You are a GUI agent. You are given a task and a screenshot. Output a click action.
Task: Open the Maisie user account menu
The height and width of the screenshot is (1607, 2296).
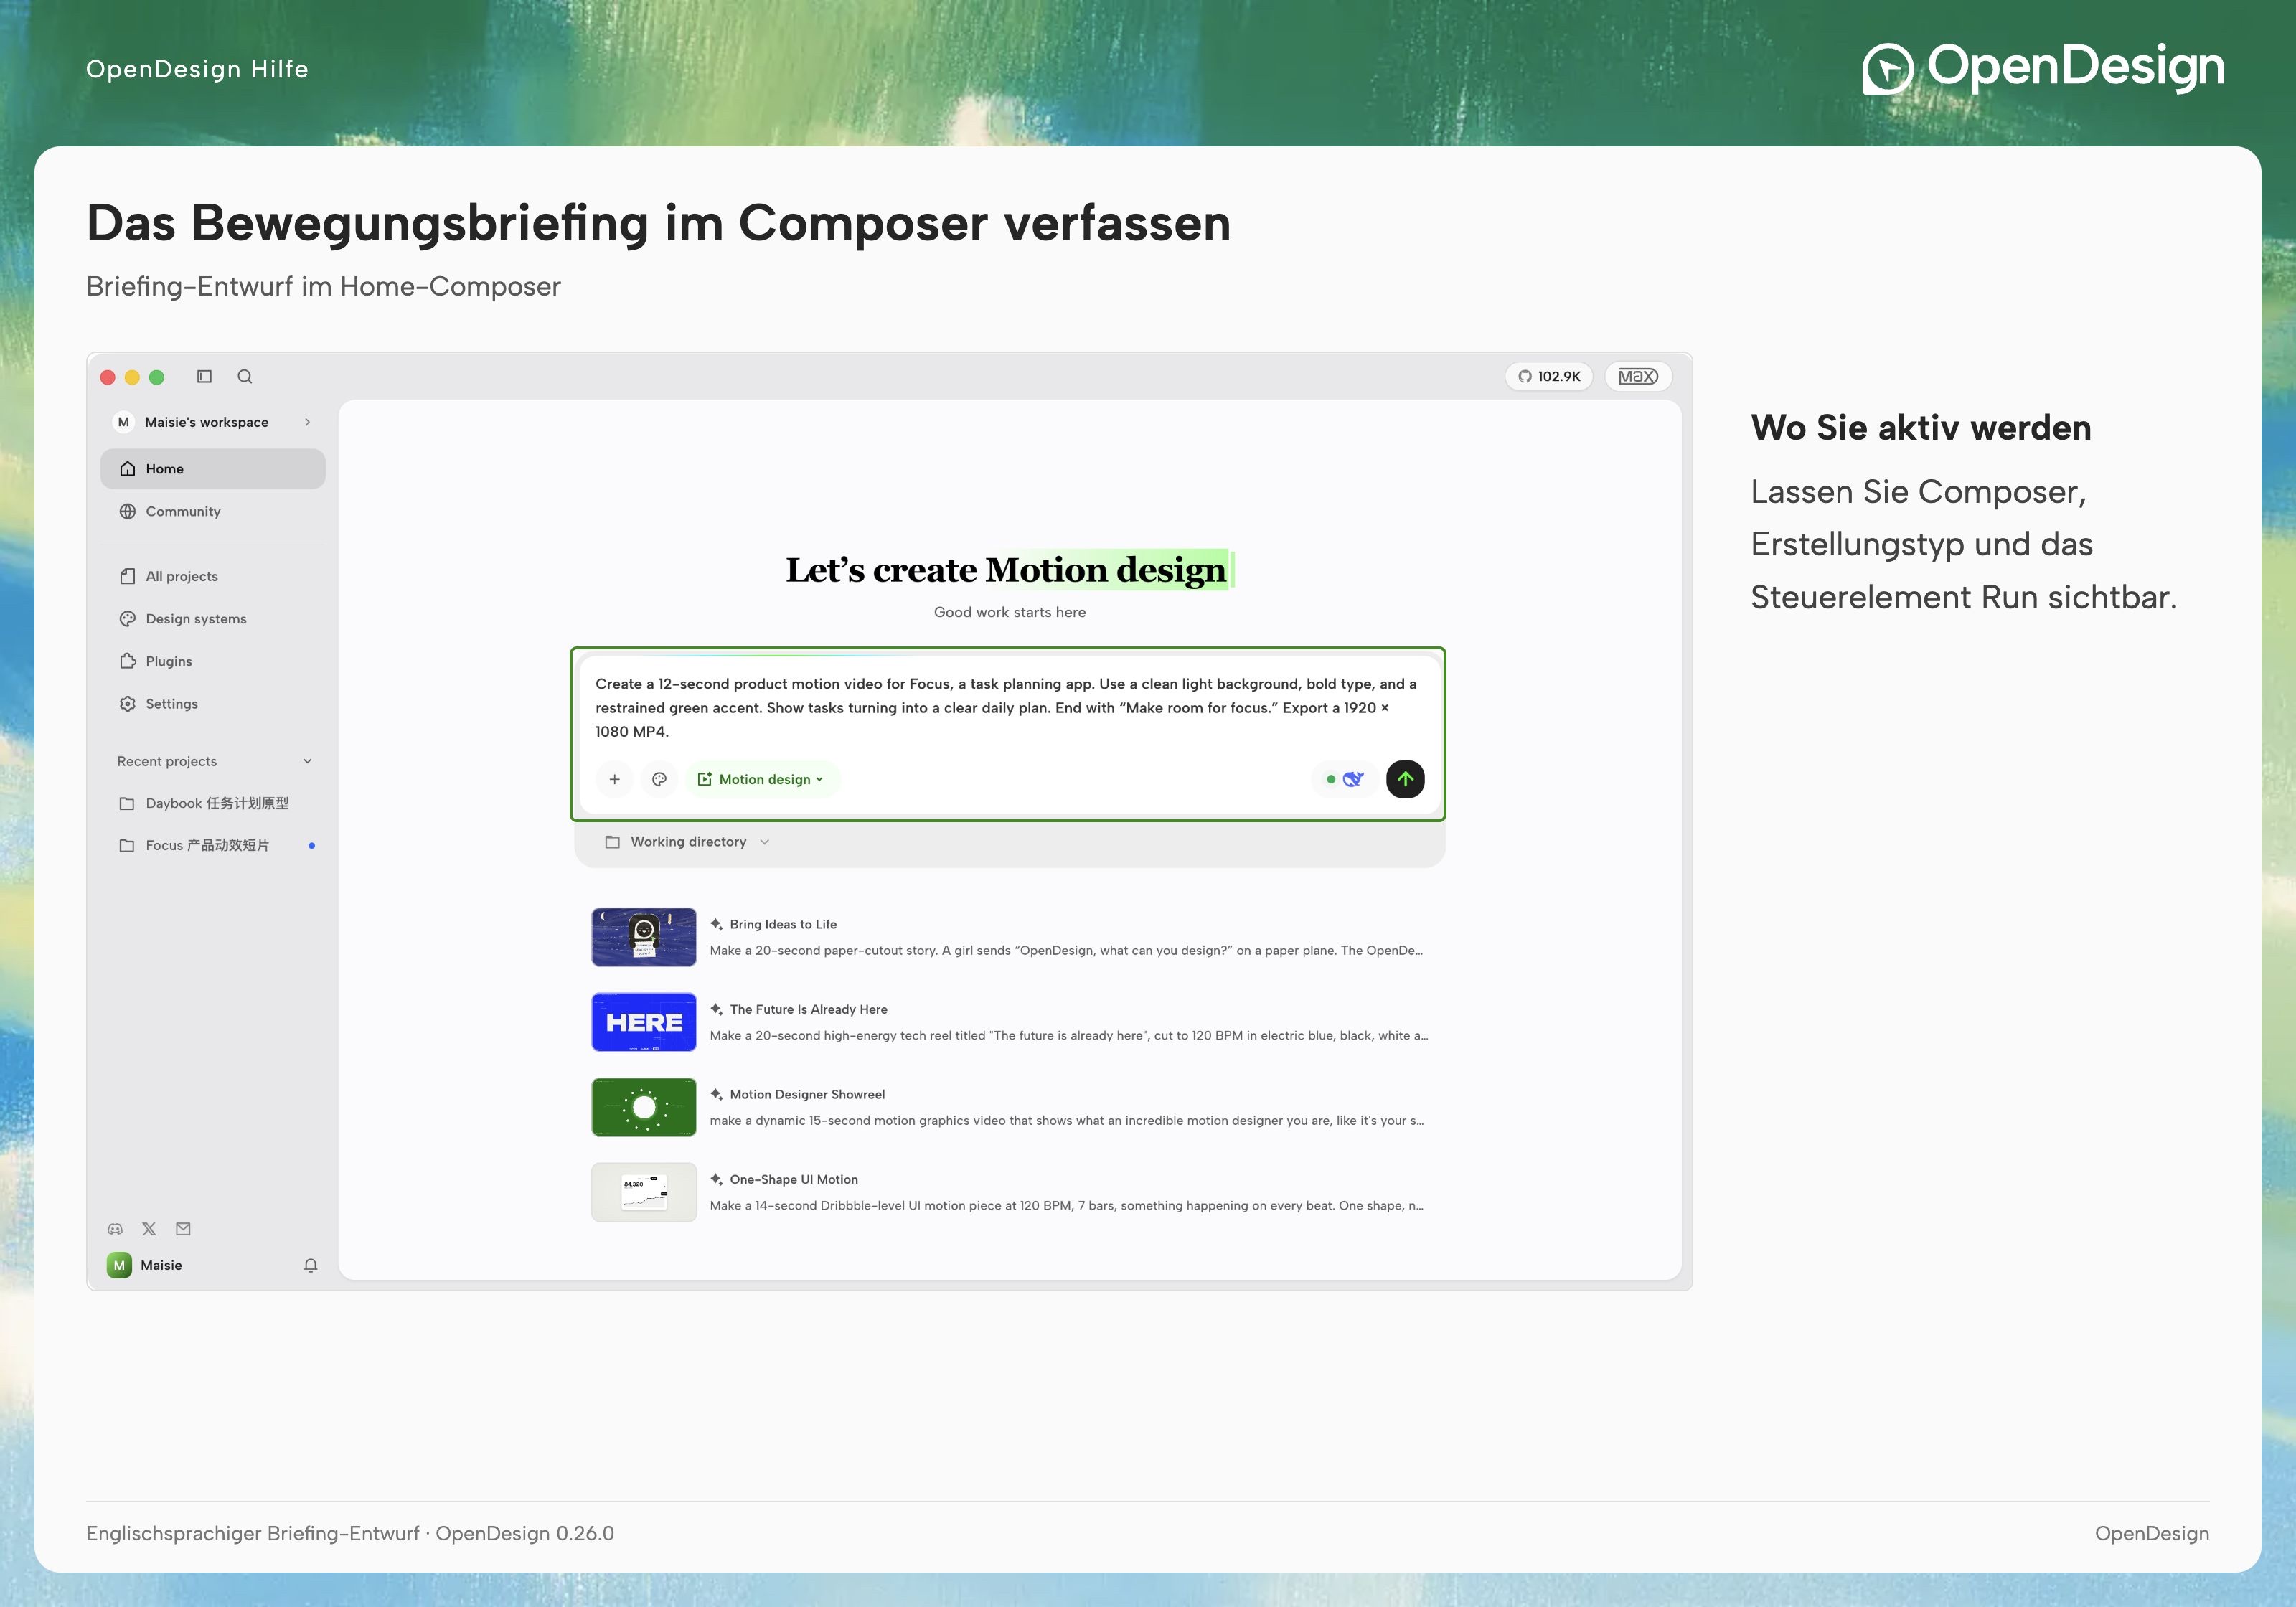[145, 1265]
